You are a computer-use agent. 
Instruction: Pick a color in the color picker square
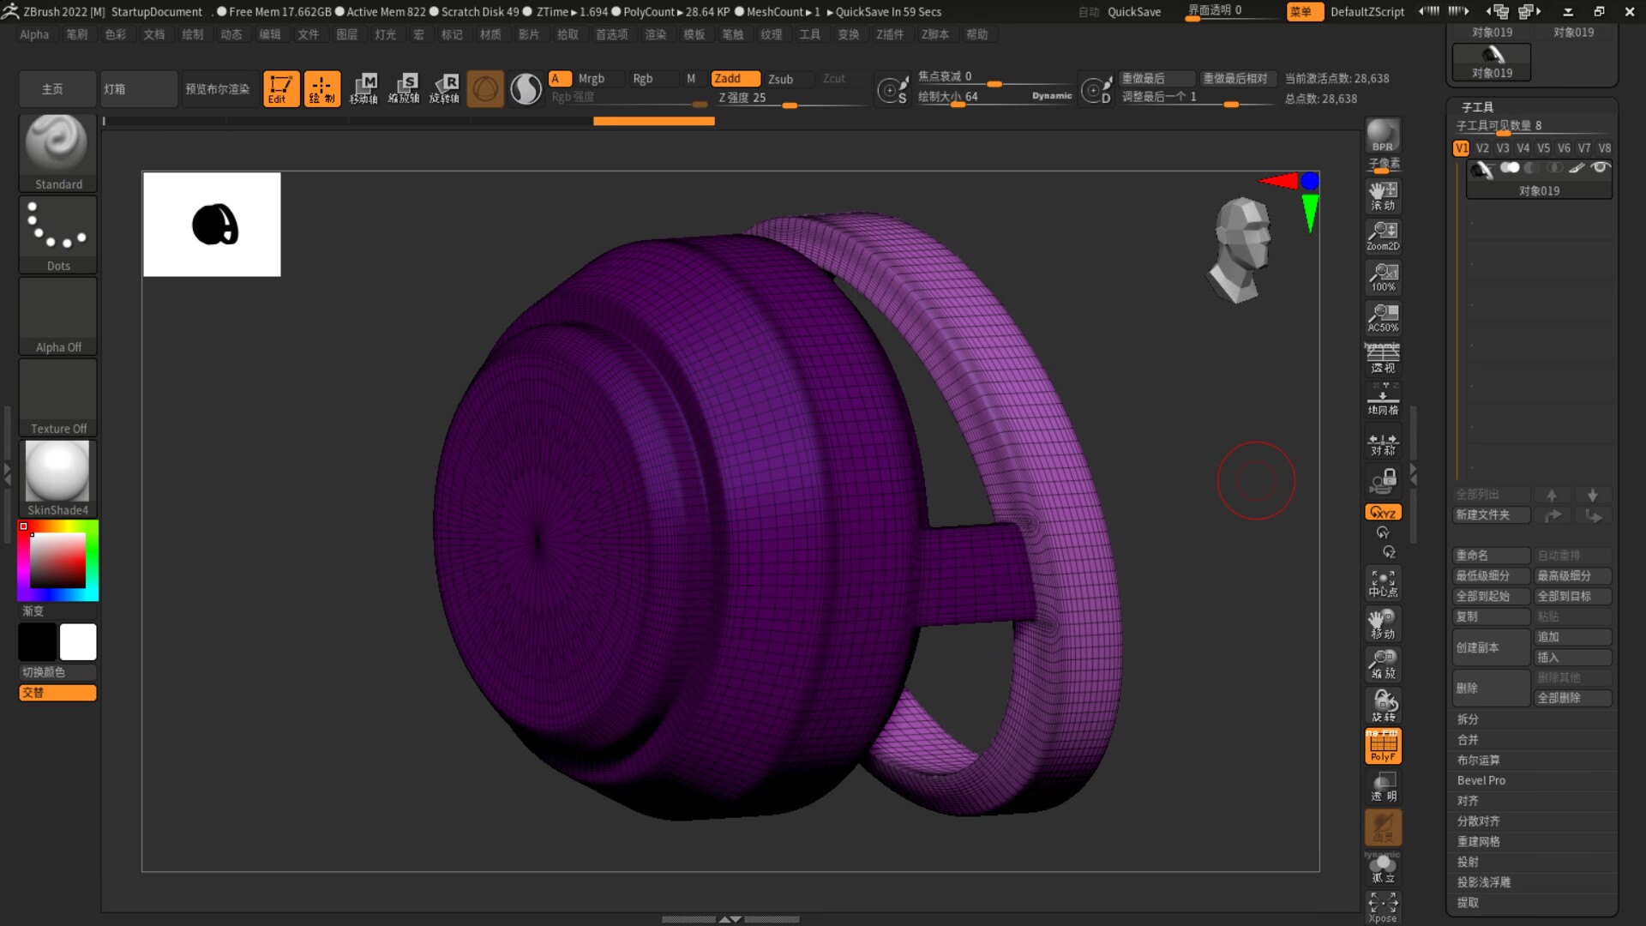click(57, 560)
